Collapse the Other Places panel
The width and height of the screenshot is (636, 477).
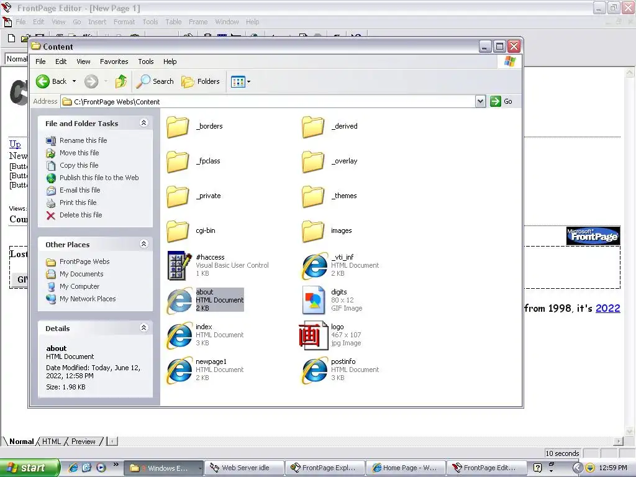pyautogui.click(x=143, y=244)
